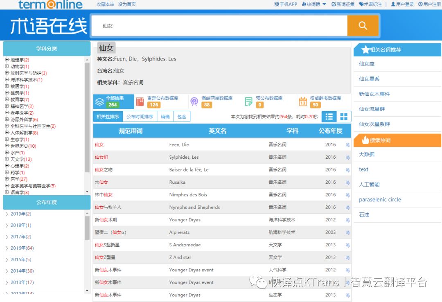The image size is (442, 302).
Task: Click the year list scrollbar down arrow
Action: coord(87,291)
